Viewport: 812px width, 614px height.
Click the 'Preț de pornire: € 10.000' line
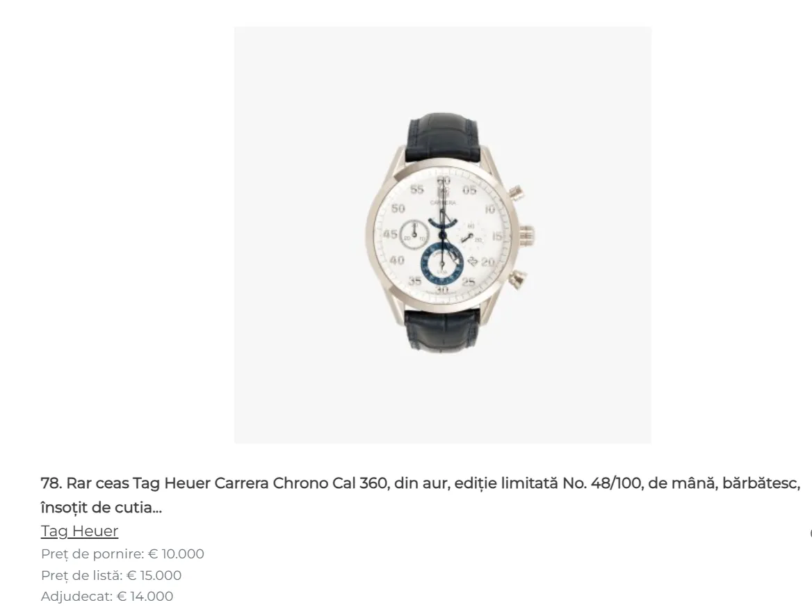tap(122, 554)
